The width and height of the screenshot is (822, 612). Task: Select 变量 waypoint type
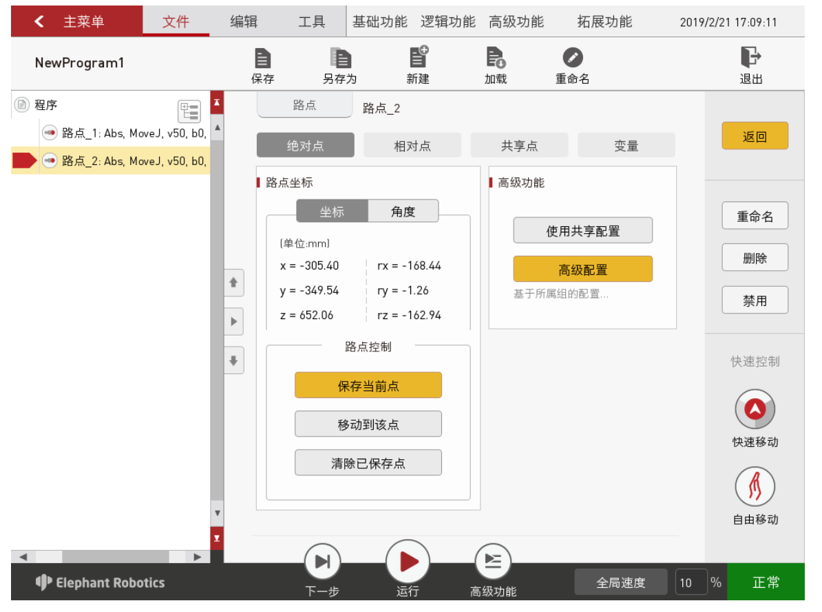click(x=626, y=145)
